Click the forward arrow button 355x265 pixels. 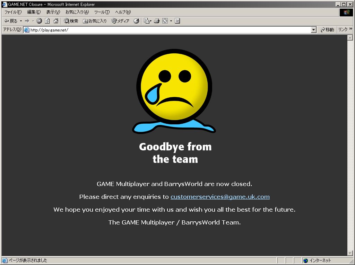27,21
